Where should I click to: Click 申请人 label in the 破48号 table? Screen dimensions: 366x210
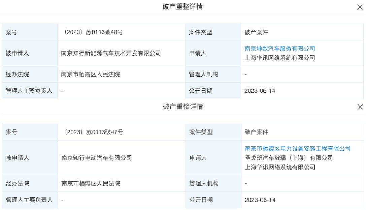[198, 53]
